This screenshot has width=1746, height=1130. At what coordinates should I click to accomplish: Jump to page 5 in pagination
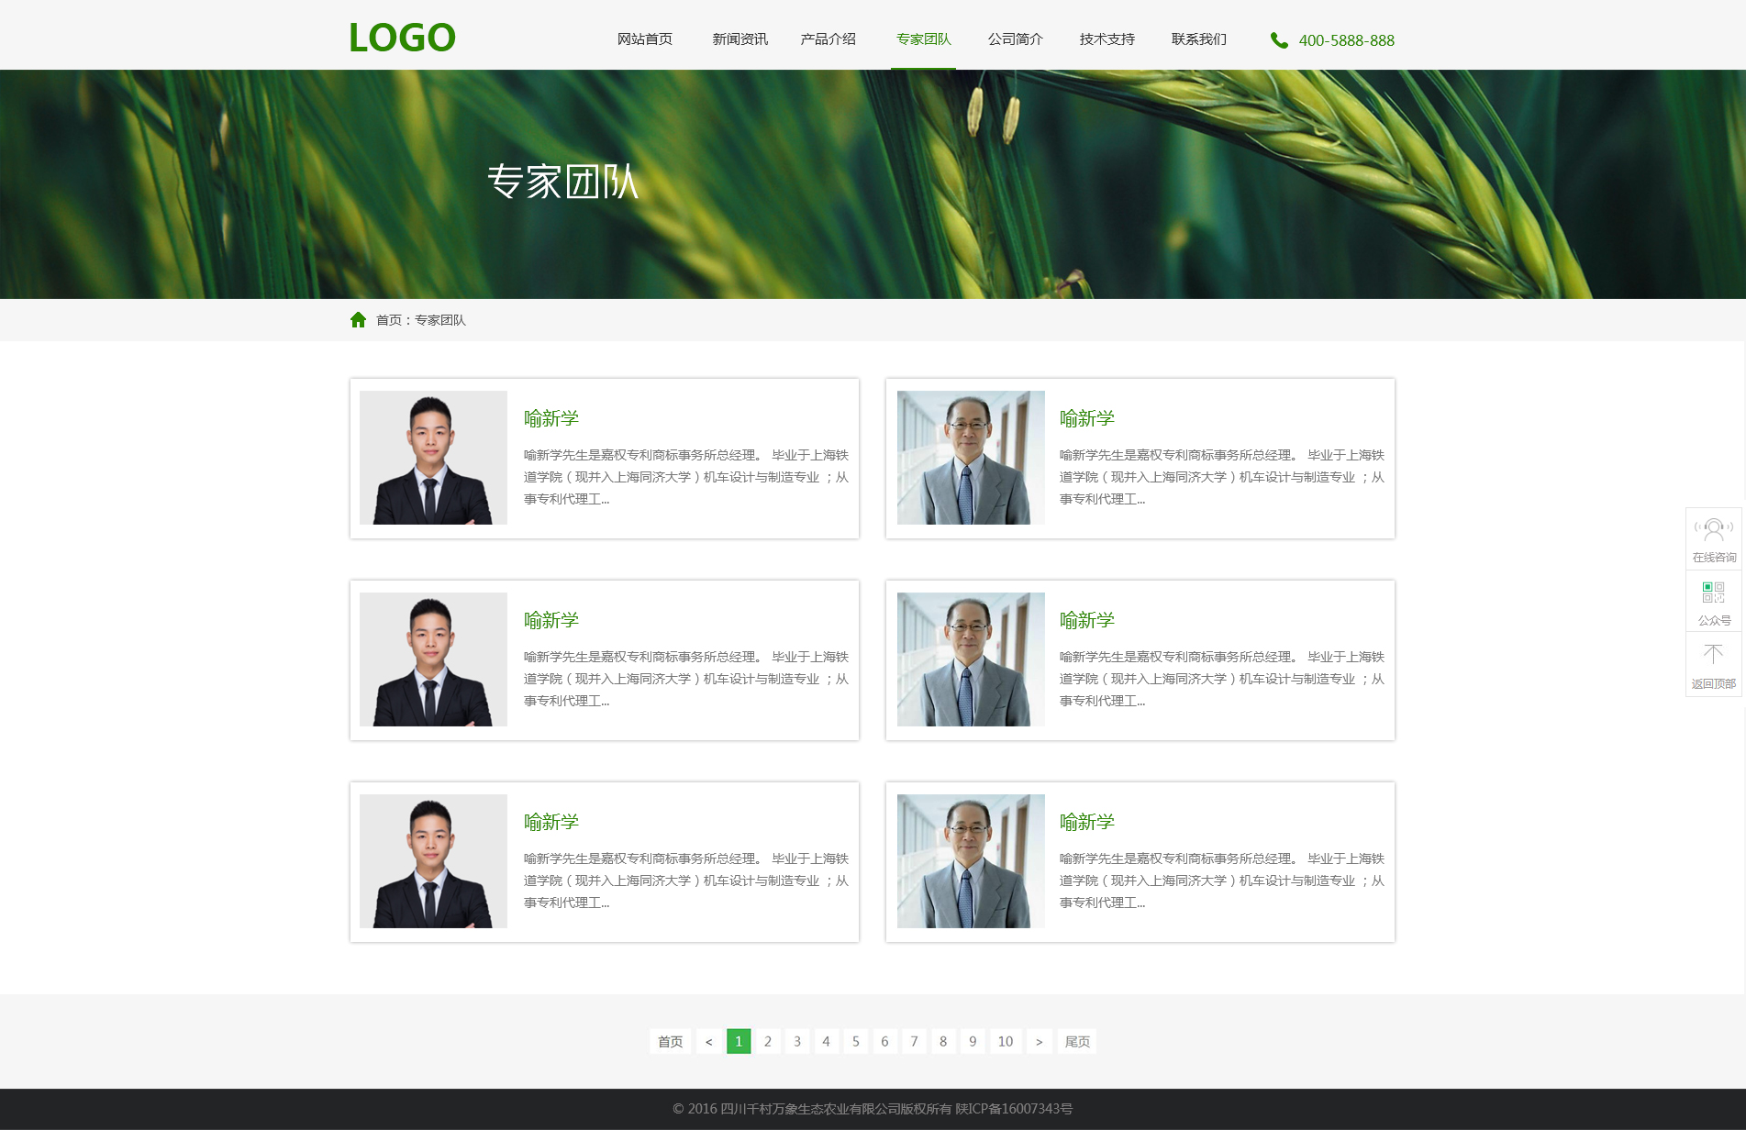point(855,1041)
